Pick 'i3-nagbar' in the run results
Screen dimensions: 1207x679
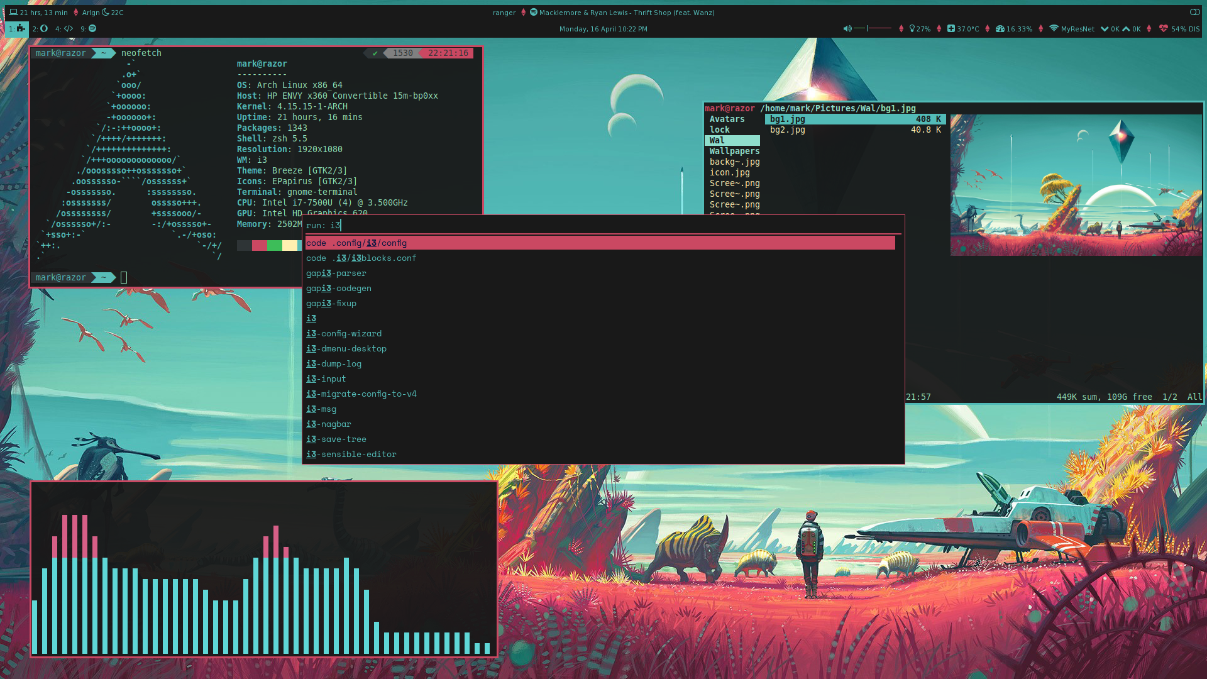(x=329, y=424)
